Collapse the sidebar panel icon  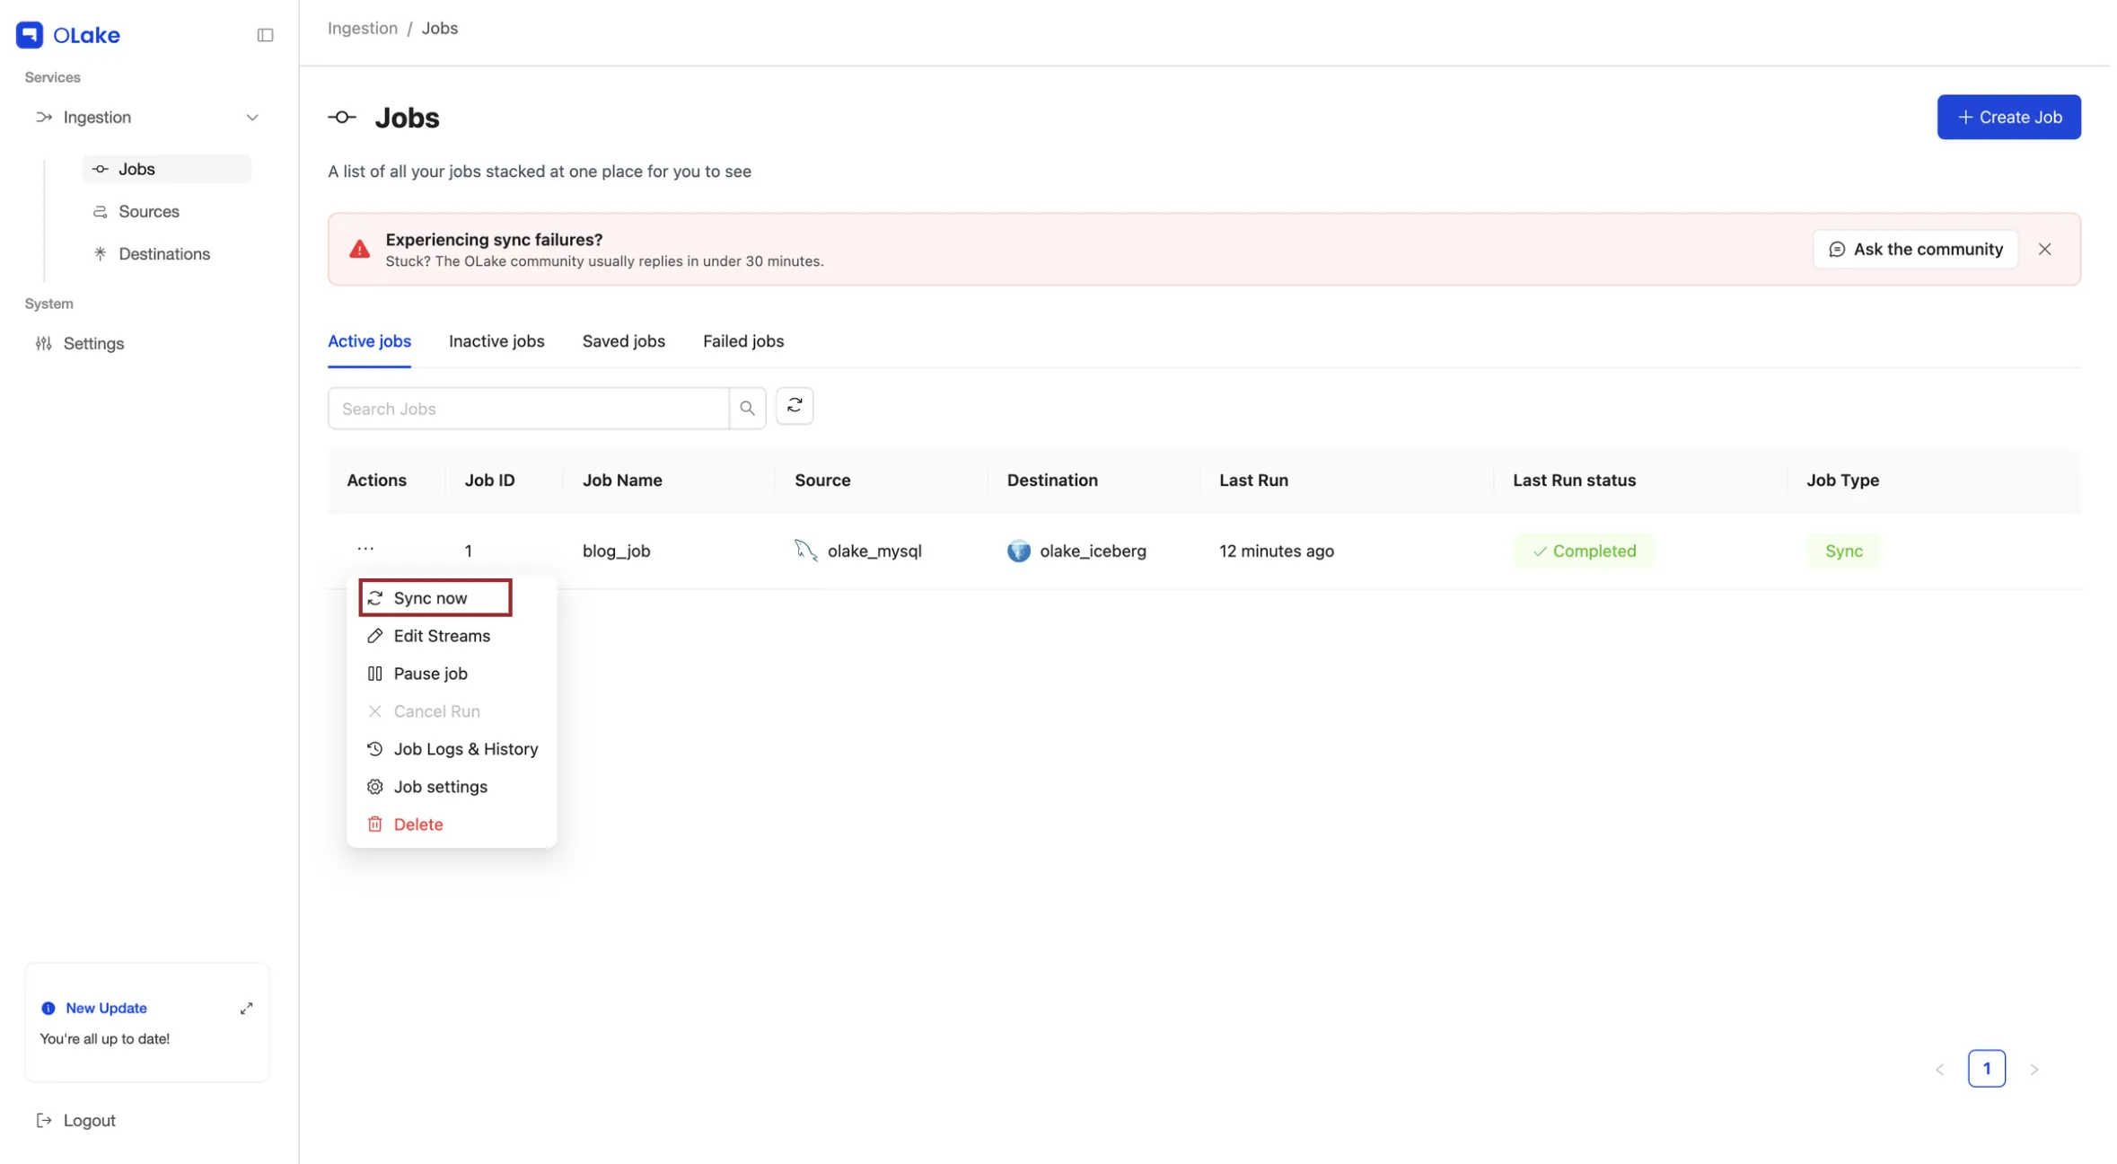click(x=265, y=35)
